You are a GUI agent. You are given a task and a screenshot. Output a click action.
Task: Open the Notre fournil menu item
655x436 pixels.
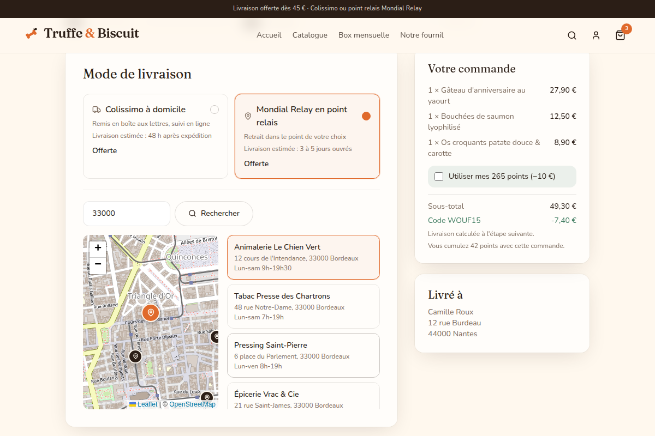(x=422, y=35)
